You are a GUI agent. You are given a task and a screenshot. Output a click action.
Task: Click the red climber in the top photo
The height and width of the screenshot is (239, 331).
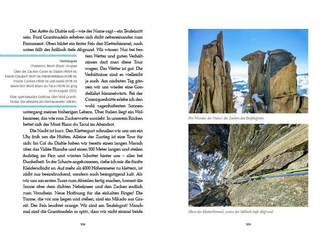pos(219,54)
